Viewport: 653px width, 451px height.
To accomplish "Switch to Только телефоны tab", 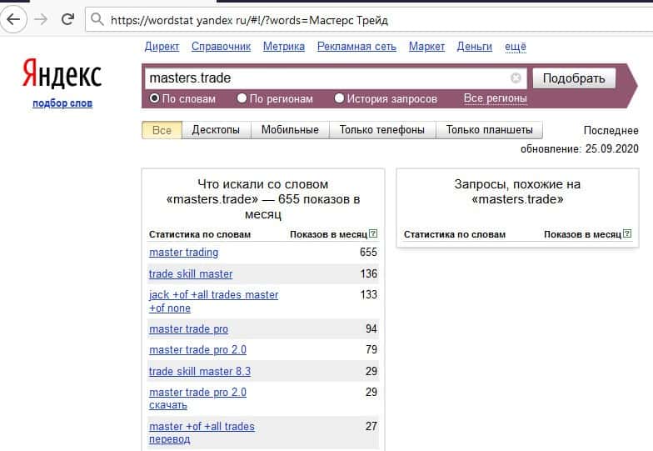I will pos(381,130).
